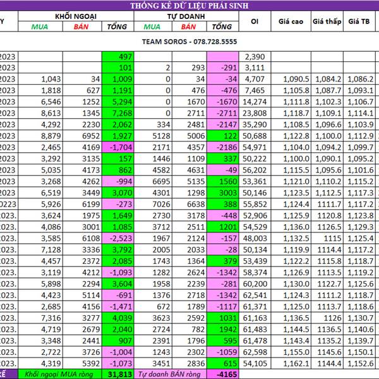Screen dimensions: 379x379
Task: Click the 'MUA' header under KHỐI NGOẠI
Action: click(x=40, y=27)
